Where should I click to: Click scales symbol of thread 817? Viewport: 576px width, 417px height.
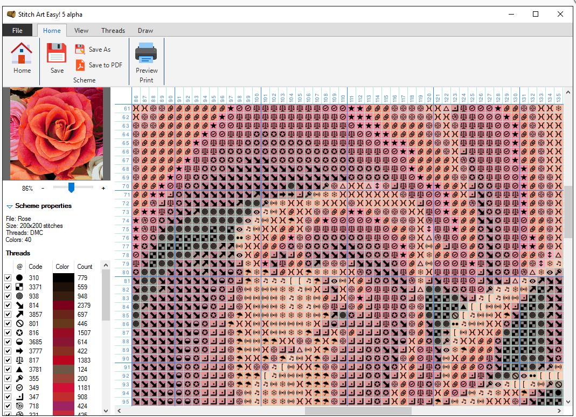click(x=19, y=360)
